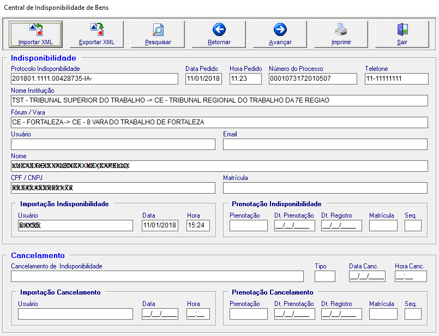Advance with the Avançar arrow button
Screen dimensions: 439x336
pyautogui.click(x=280, y=34)
